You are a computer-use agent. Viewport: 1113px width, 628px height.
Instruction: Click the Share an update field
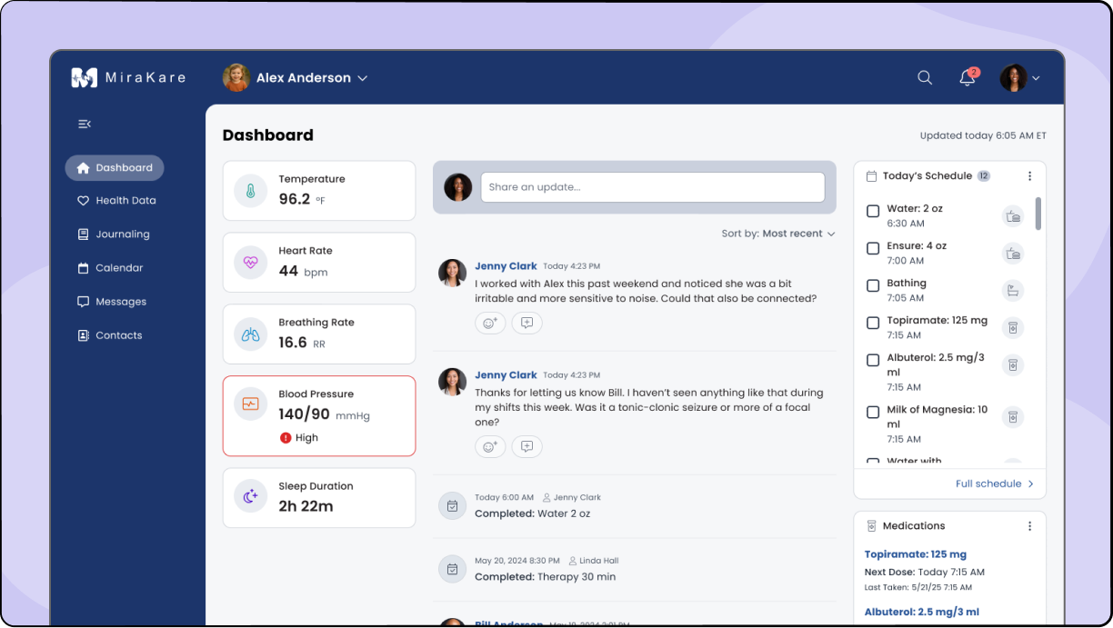(652, 186)
